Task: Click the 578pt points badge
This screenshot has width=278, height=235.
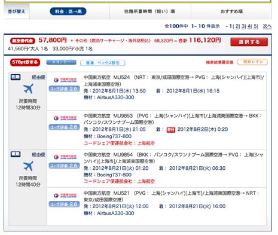Action: (25, 62)
